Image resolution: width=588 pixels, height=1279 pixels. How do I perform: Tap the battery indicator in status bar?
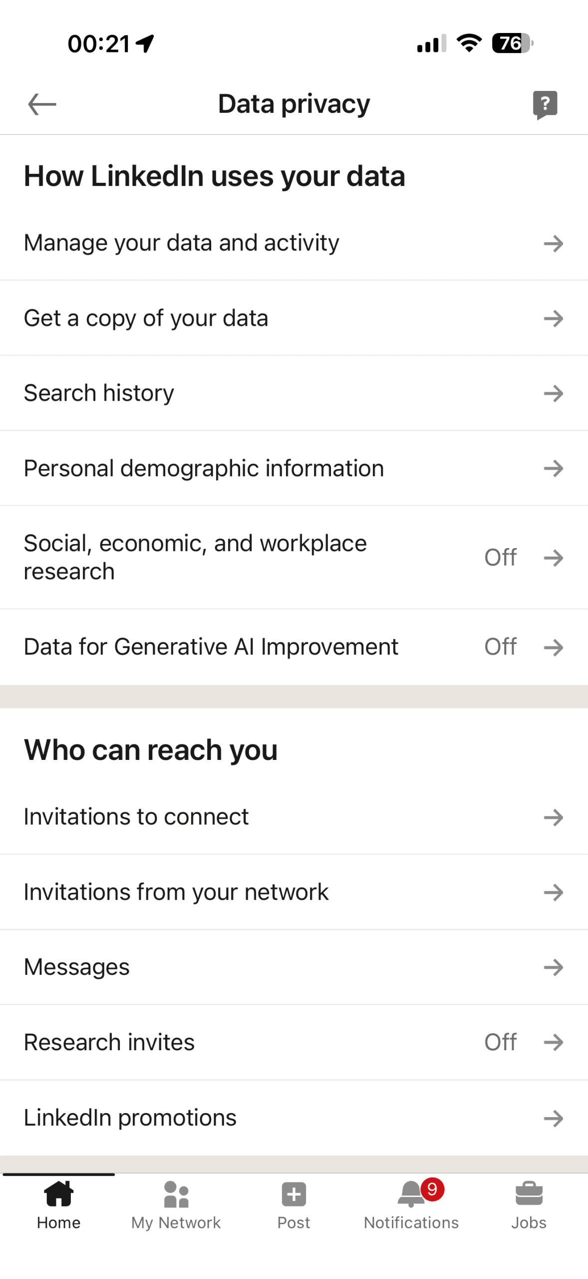pos(512,43)
